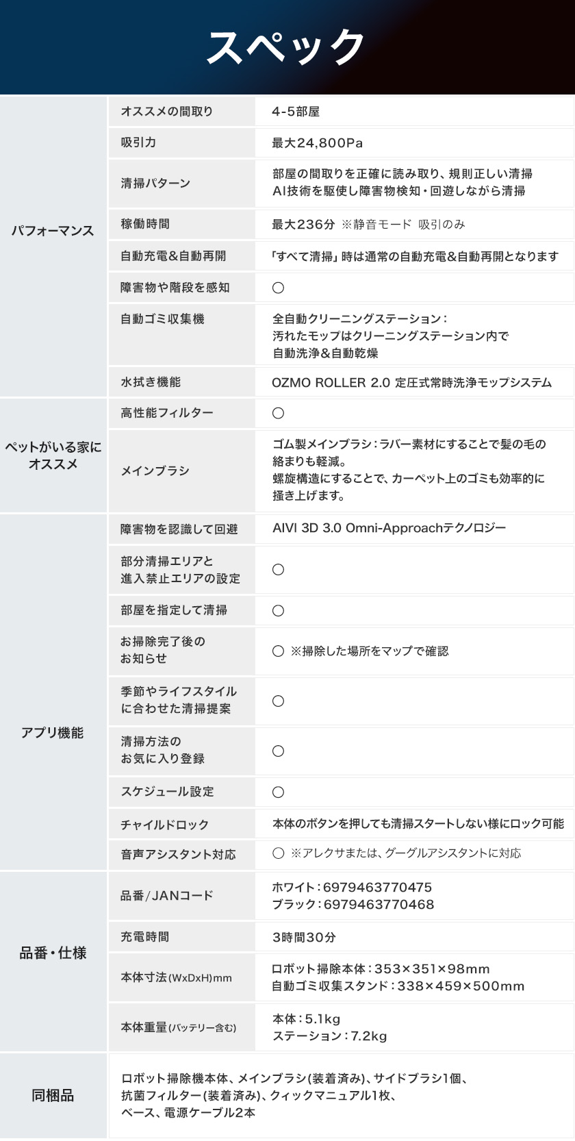Click the スペック header title
Screen dimensions: 575x1141
tap(287, 47)
